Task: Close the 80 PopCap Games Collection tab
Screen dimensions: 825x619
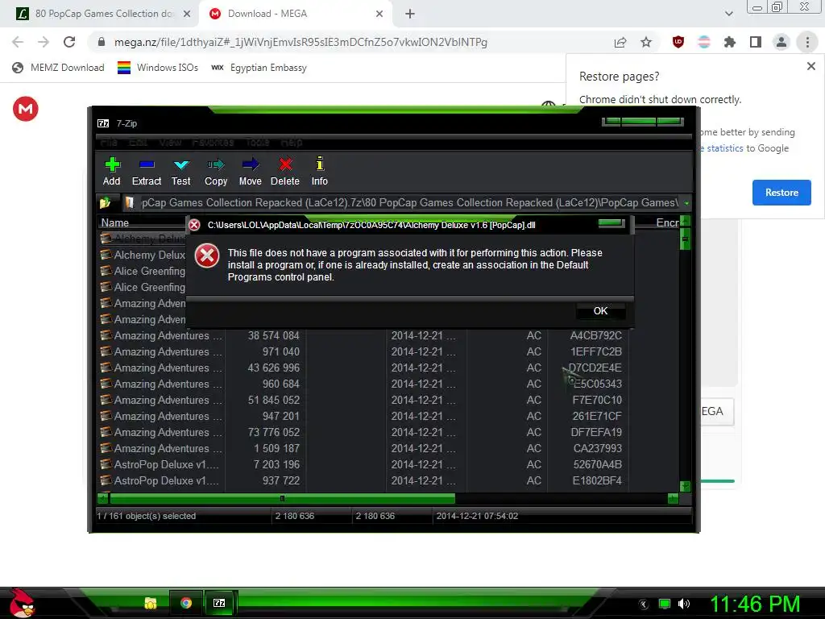Action: (187, 14)
